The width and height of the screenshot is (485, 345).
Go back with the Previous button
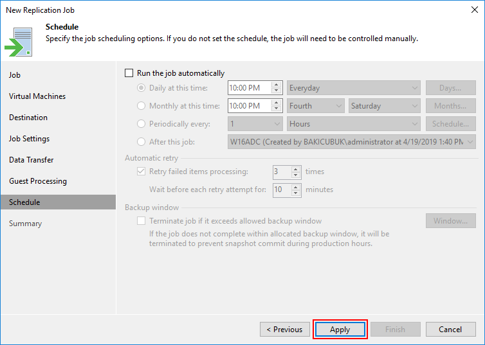pyautogui.click(x=285, y=330)
